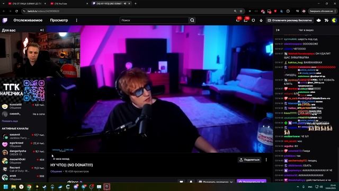Open the tab list dropdown arrow

(x=4, y=4)
